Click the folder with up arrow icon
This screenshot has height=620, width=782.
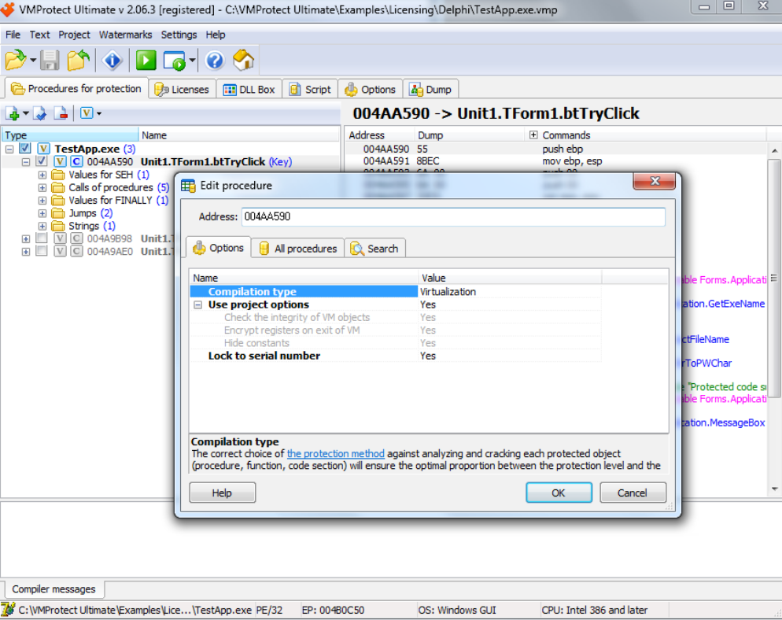78,61
